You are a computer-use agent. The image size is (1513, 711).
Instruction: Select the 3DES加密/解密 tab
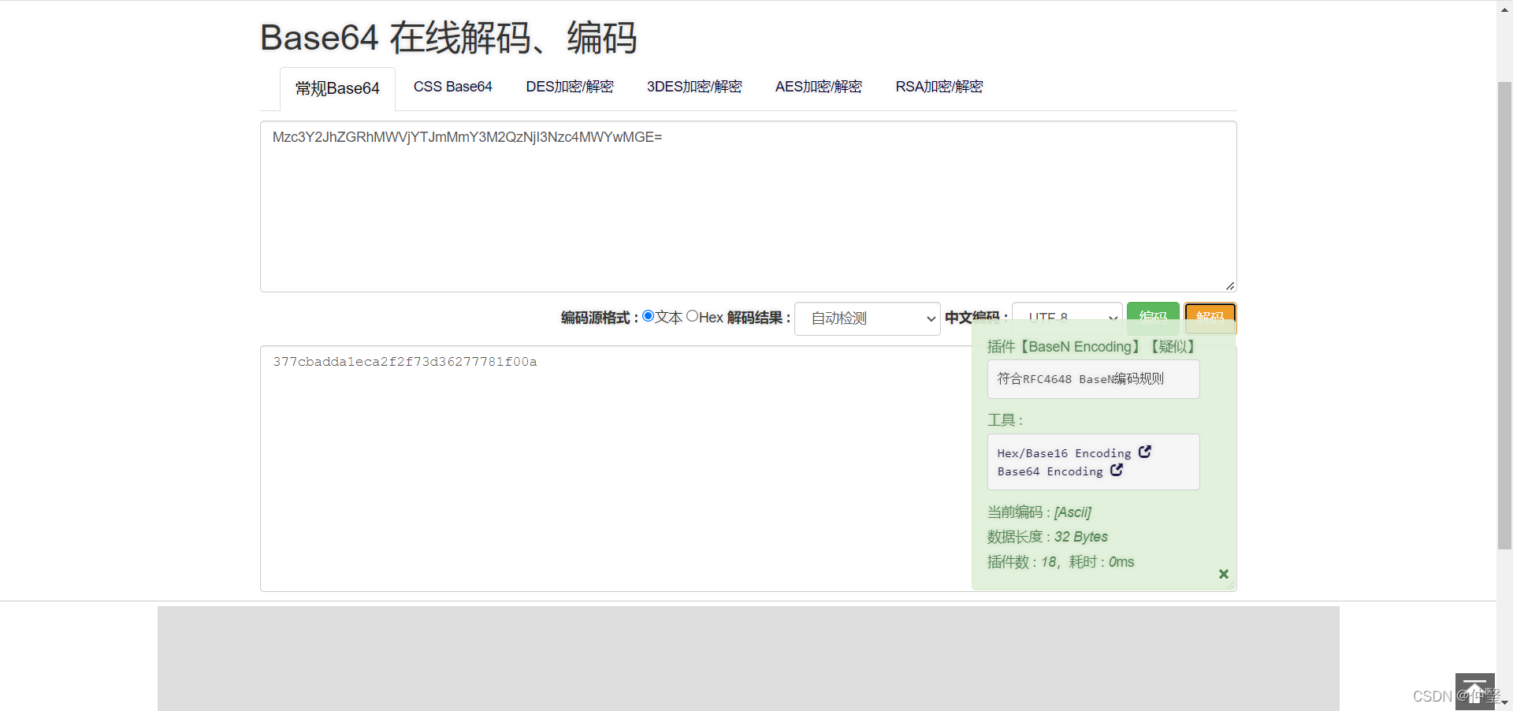click(x=694, y=87)
